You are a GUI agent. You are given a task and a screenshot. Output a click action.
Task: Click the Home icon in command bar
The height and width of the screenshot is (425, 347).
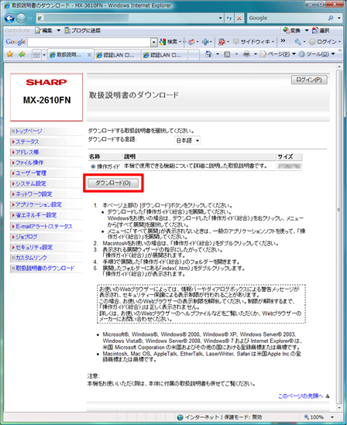[208, 54]
